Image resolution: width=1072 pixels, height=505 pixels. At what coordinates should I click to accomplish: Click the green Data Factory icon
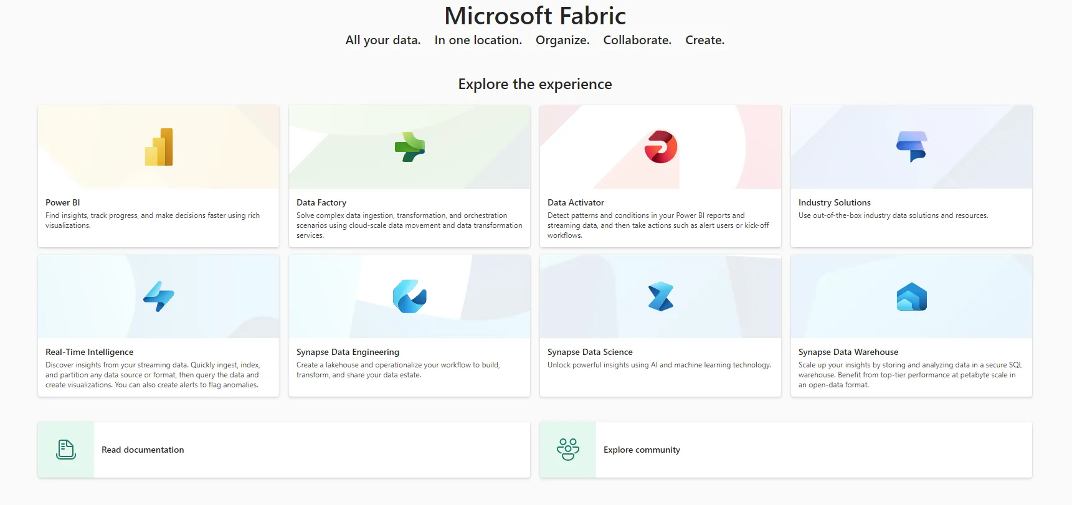pyautogui.click(x=410, y=147)
